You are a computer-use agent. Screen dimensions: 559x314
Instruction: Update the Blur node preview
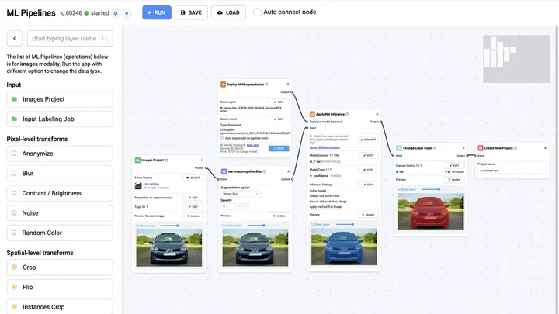click(x=279, y=216)
